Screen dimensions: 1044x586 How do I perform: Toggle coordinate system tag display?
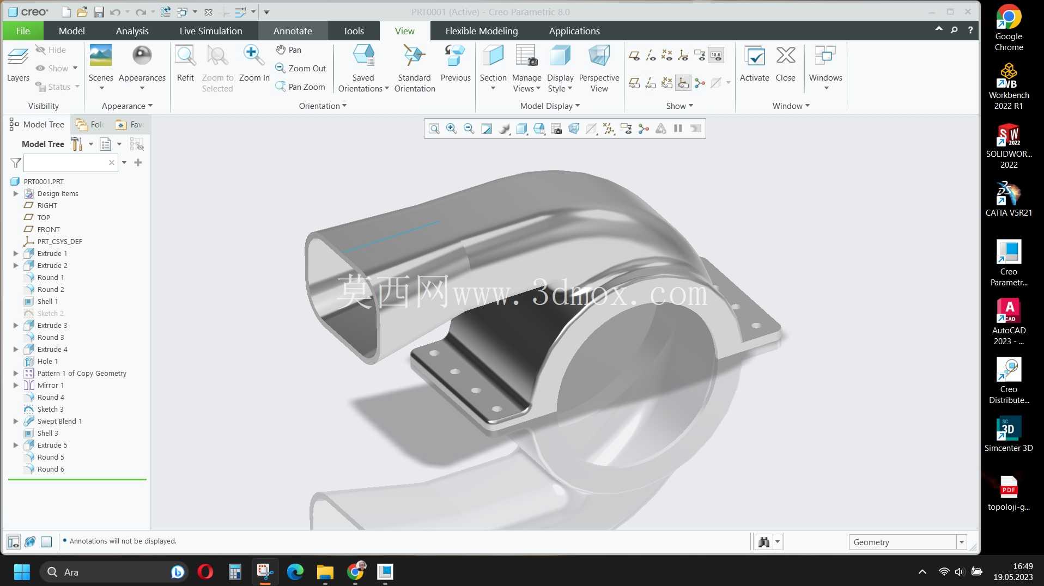[x=683, y=83]
